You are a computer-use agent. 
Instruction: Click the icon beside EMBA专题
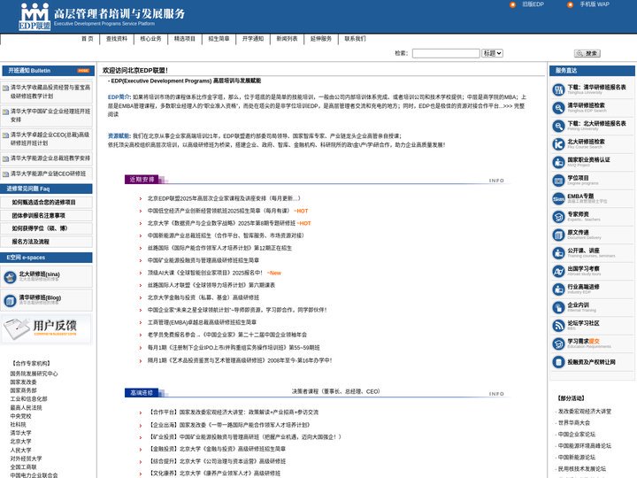click(558, 198)
